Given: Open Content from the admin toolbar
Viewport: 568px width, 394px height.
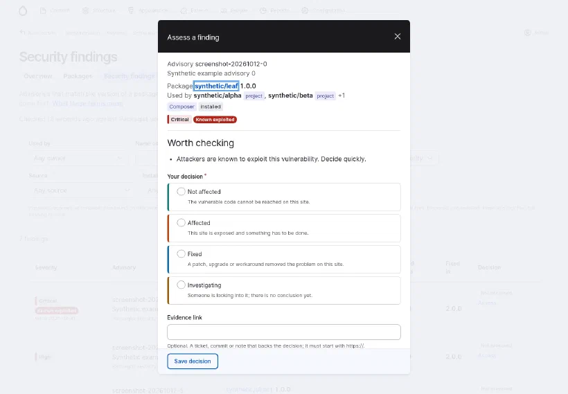Looking at the screenshot, I should click(x=55, y=10).
